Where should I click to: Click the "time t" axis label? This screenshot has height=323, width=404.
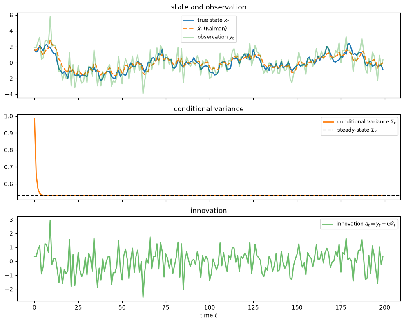208,315
